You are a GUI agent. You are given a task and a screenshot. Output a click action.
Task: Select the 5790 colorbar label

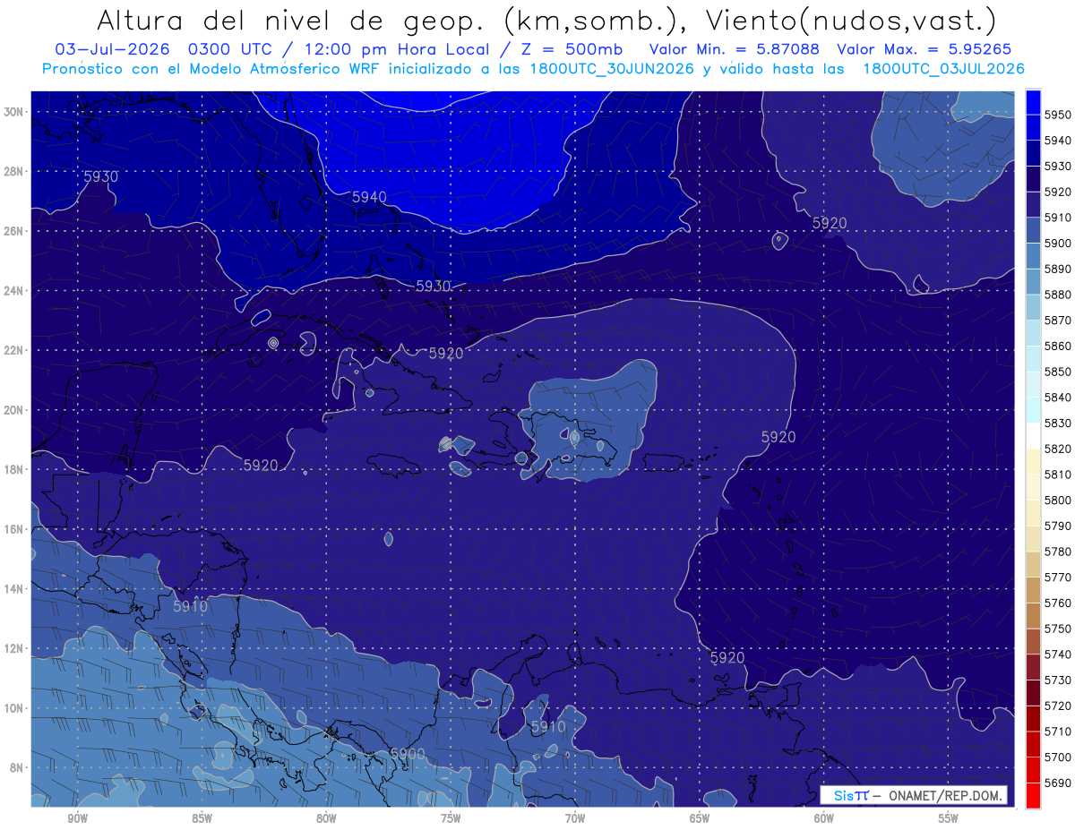click(x=1058, y=526)
